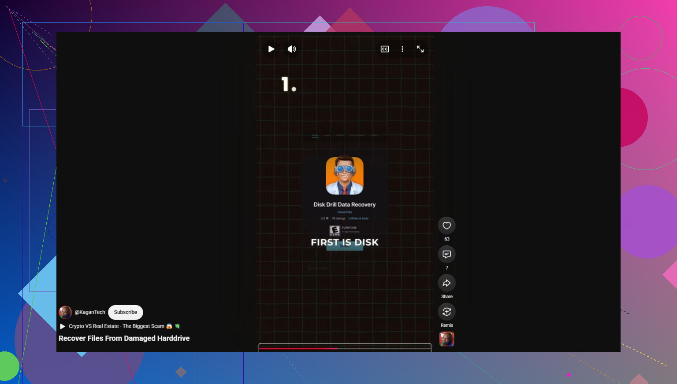
Task: Enter fullscreen mode
Action: pos(420,49)
